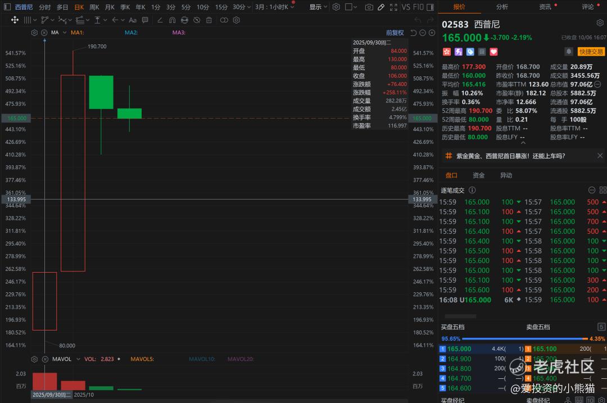Open drawing toolbar settings gear

click(x=237, y=20)
